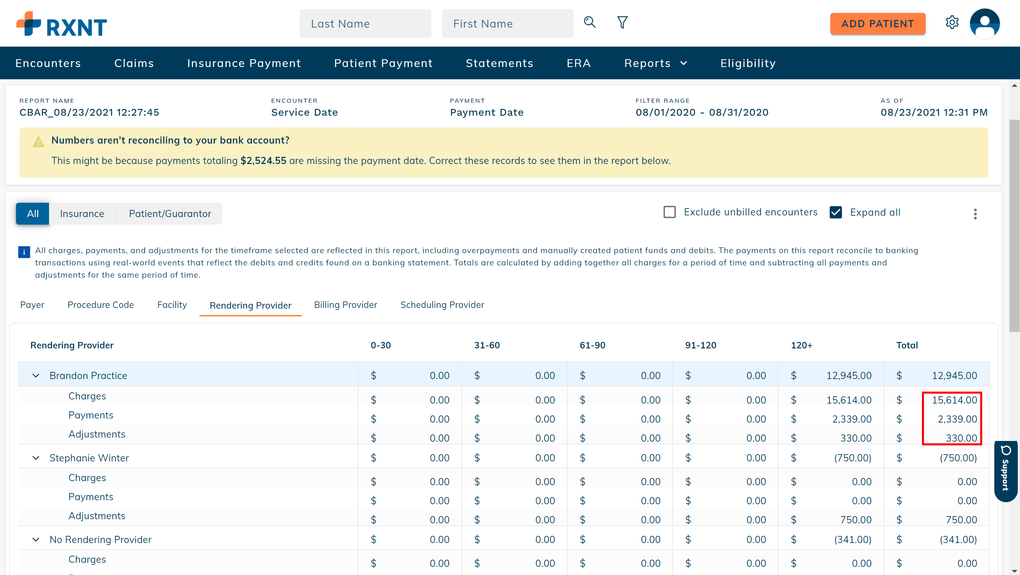Click the Rendering Provider column header
Image resolution: width=1020 pixels, height=575 pixels.
[72, 345]
